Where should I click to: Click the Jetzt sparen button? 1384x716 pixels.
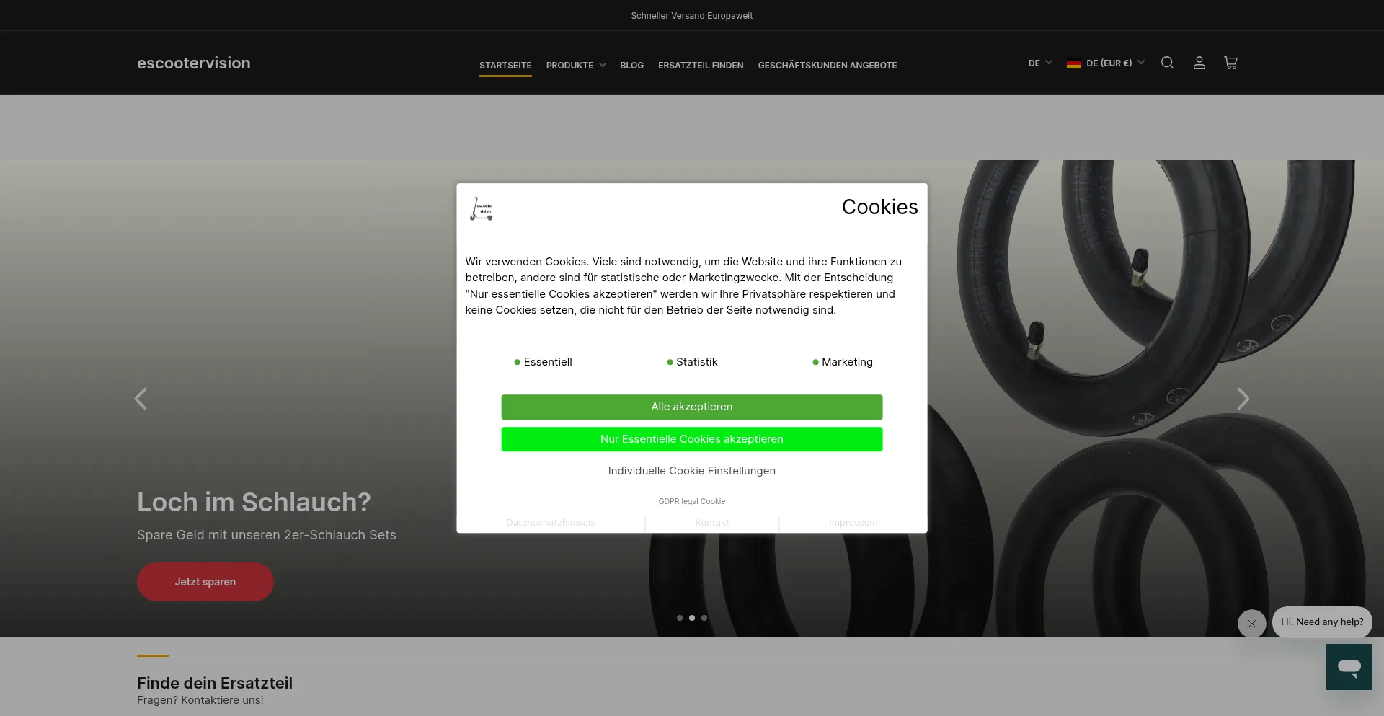click(x=205, y=582)
